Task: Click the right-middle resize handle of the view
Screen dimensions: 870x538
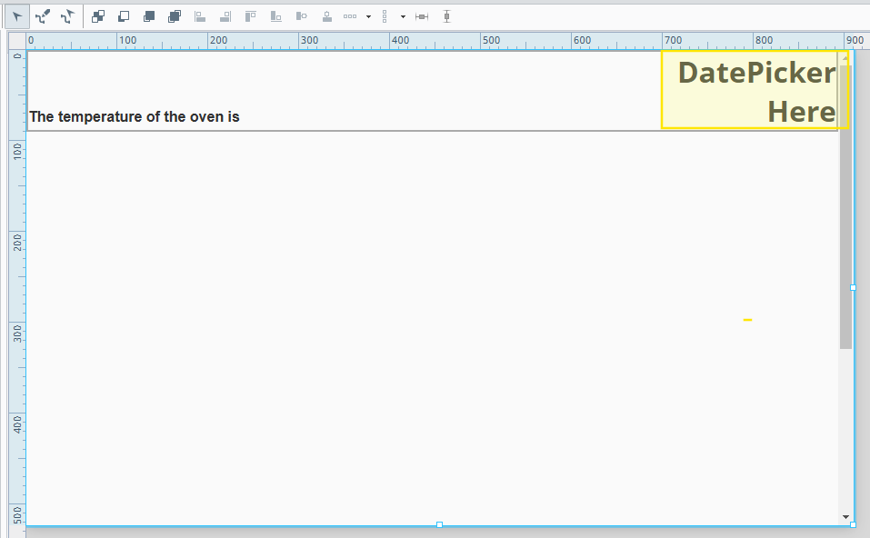Action: tap(853, 288)
